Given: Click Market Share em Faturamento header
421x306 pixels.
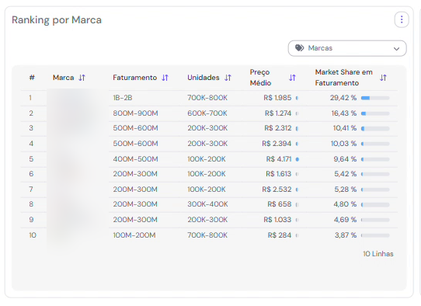Looking at the screenshot, I should (343, 78).
